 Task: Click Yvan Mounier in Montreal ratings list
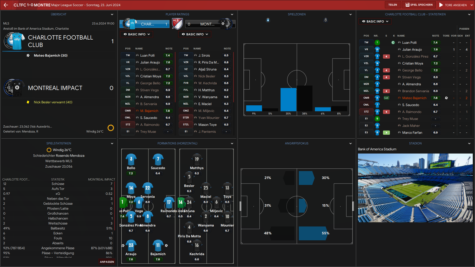tap(209, 118)
